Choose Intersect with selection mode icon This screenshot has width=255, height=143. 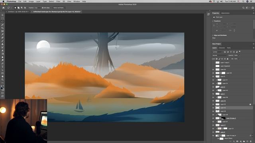point(25,8)
